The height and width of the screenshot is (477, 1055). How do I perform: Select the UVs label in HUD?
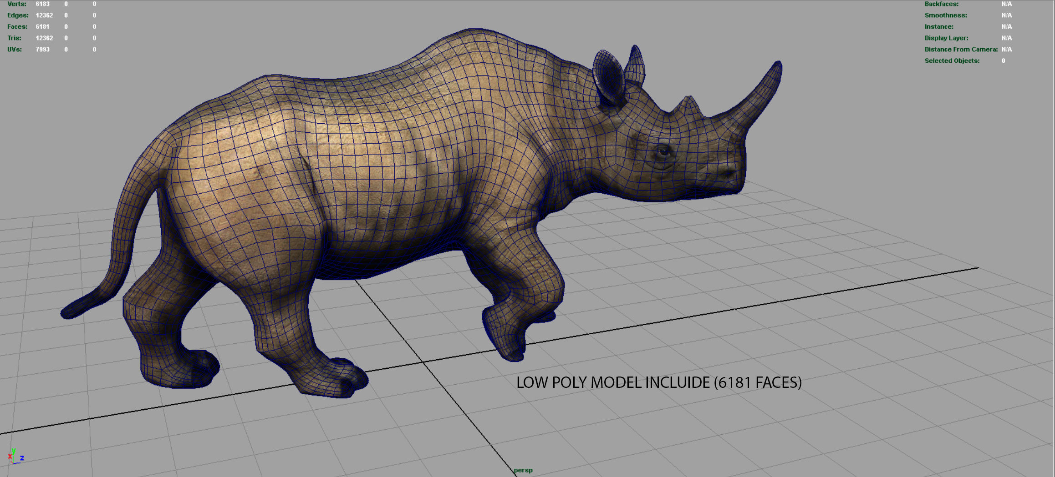15,50
